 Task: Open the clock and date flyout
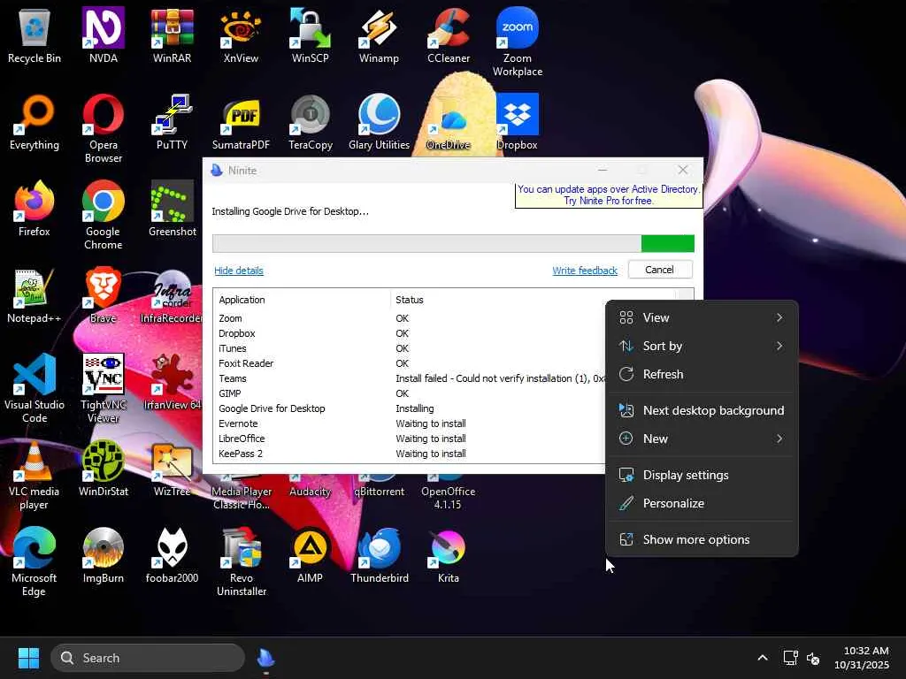point(862,658)
